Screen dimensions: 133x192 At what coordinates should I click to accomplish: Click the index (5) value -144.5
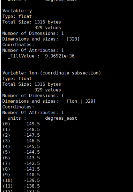pyautogui.click(x=32, y=152)
